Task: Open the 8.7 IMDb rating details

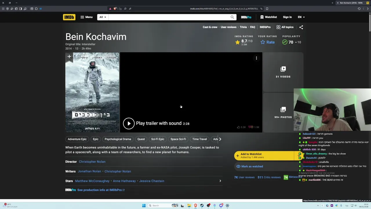Action: click(244, 42)
